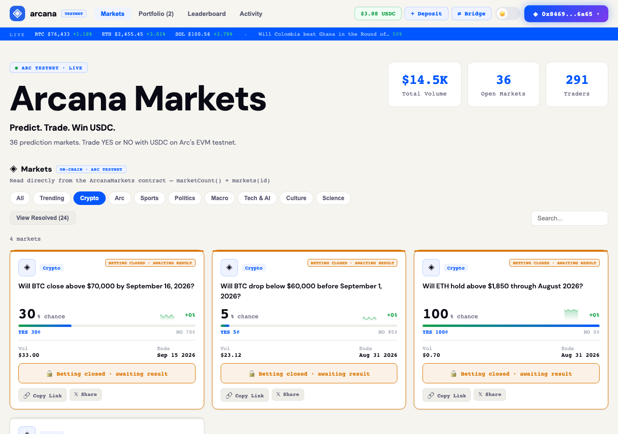
Task: Filter markets by Arc
Action: tap(120, 198)
